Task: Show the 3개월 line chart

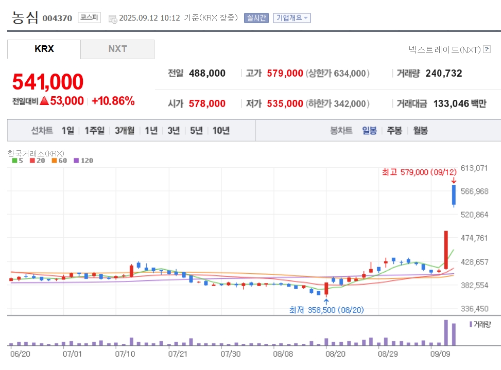Action: [x=125, y=131]
